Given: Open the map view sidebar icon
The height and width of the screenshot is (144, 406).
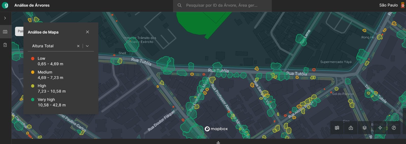Looking at the screenshot, I should point(5,32).
